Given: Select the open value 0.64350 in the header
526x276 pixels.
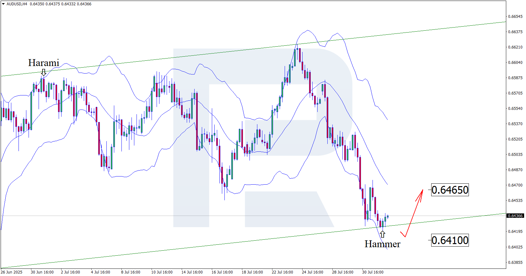Looking at the screenshot, I should (x=37, y=4).
